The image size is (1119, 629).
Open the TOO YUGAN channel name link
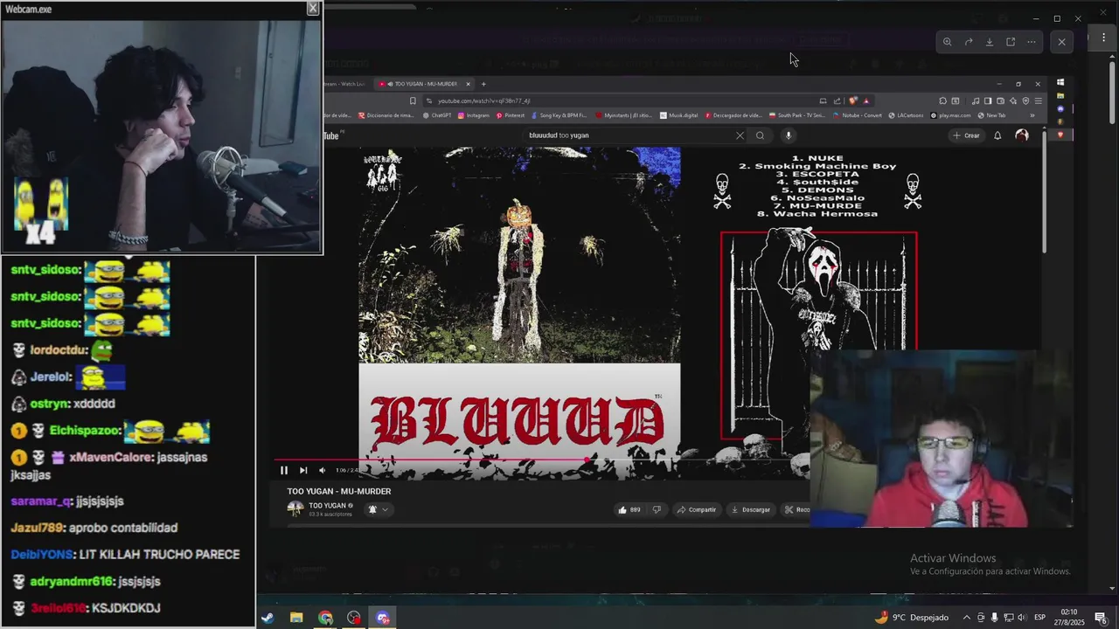click(x=328, y=505)
